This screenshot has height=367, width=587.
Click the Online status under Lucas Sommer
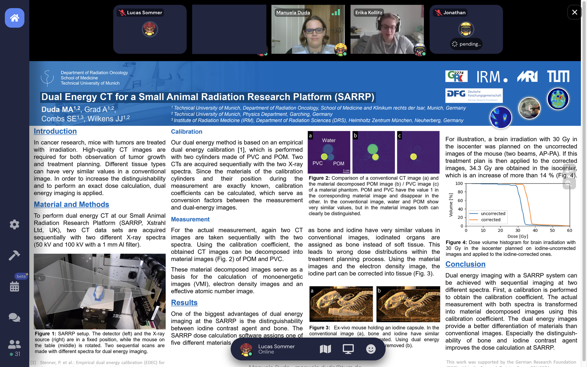266,352
